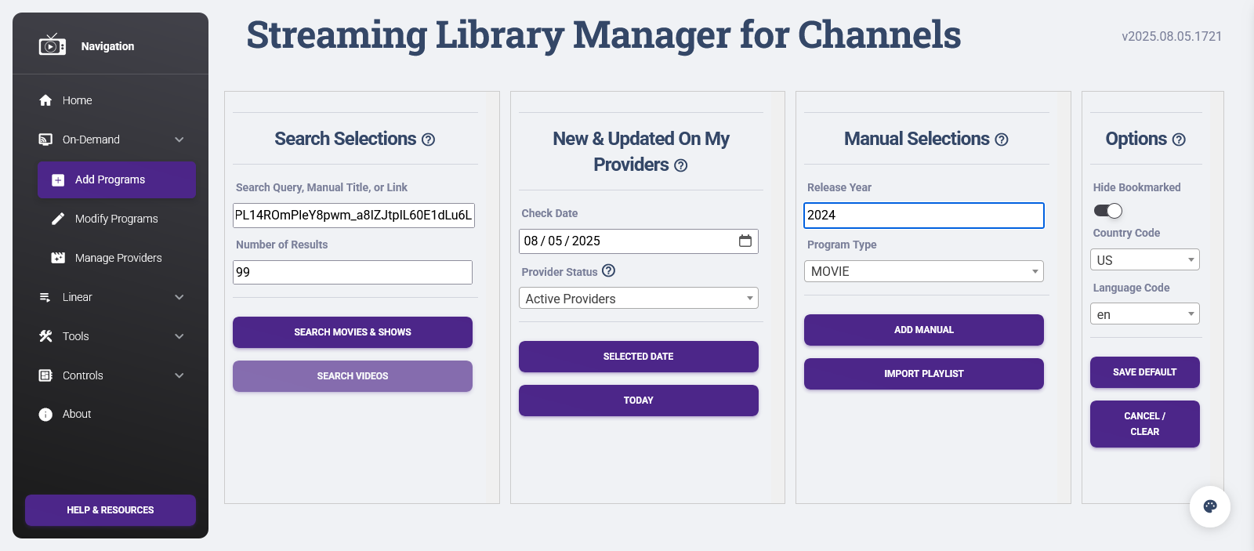Image resolution: width=1254 pixels, height=551 pixels.
Task: Click the Search Selections help icon
Action: point(428,140)
